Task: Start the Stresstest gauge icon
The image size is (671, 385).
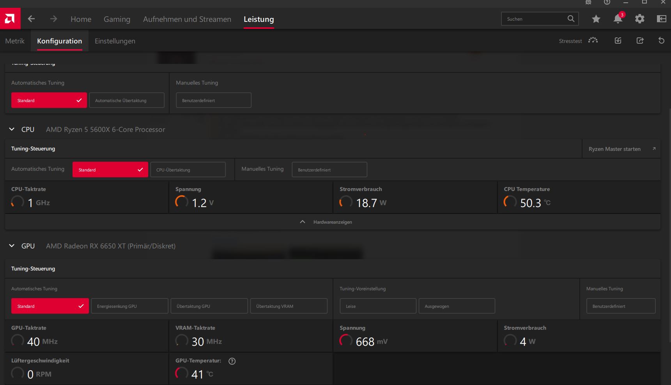Action: coord(593,41)
